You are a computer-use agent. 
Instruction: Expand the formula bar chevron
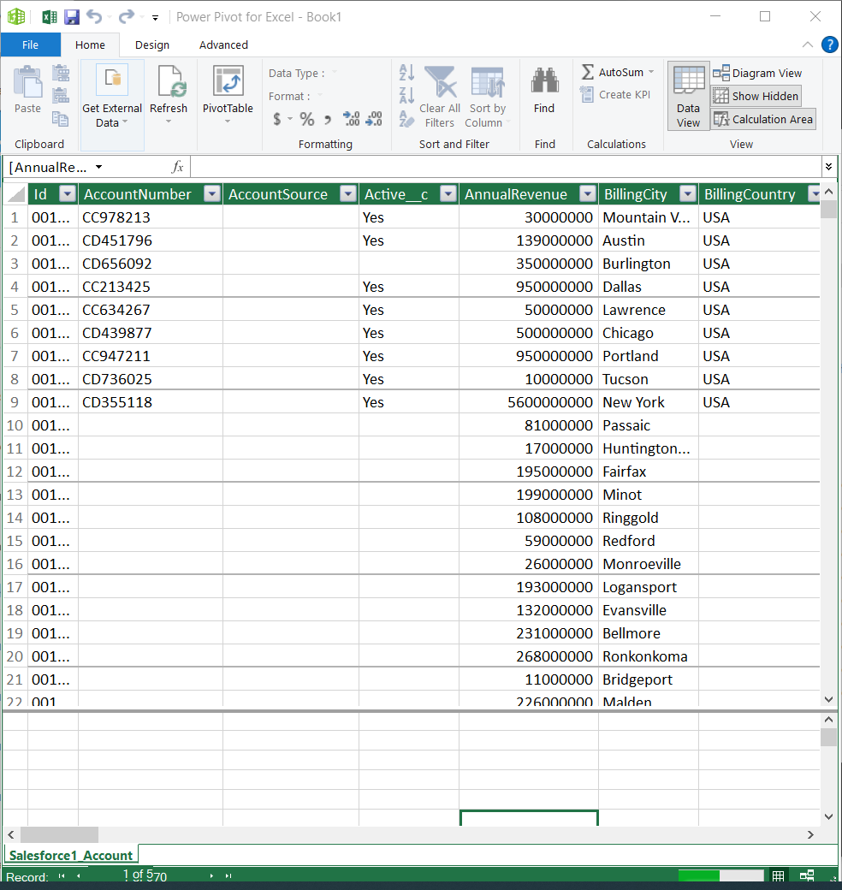coord(828,167)
